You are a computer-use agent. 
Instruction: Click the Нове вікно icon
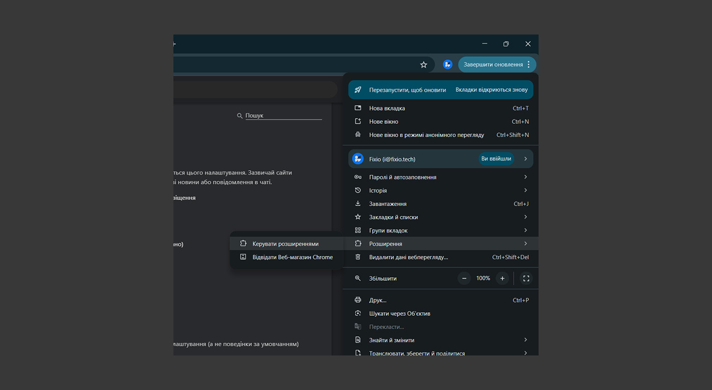pos(358,121)
